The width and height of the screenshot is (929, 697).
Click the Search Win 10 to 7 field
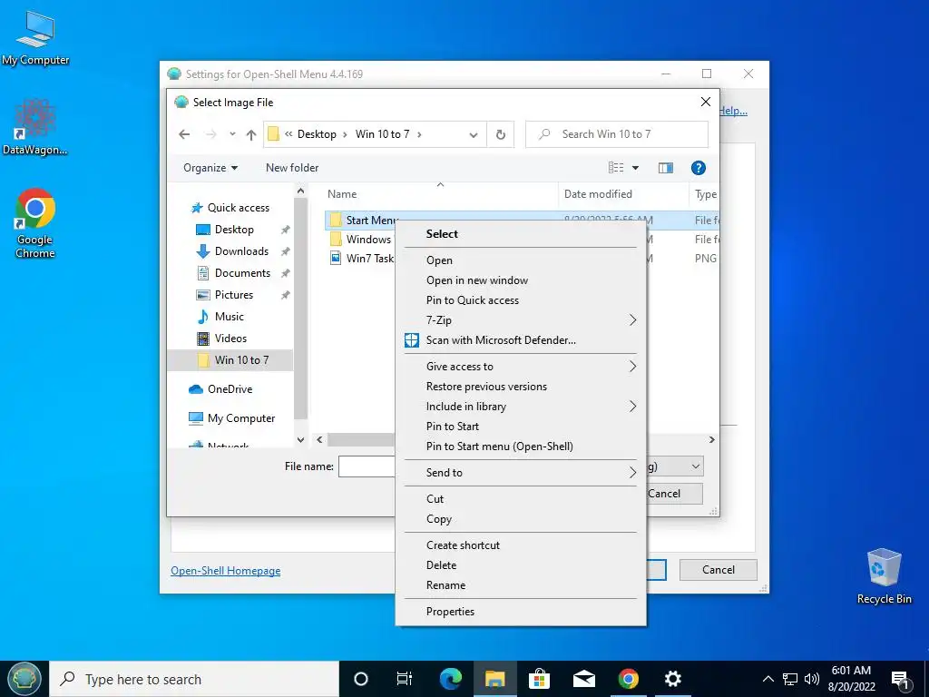[x=617, y=134]
